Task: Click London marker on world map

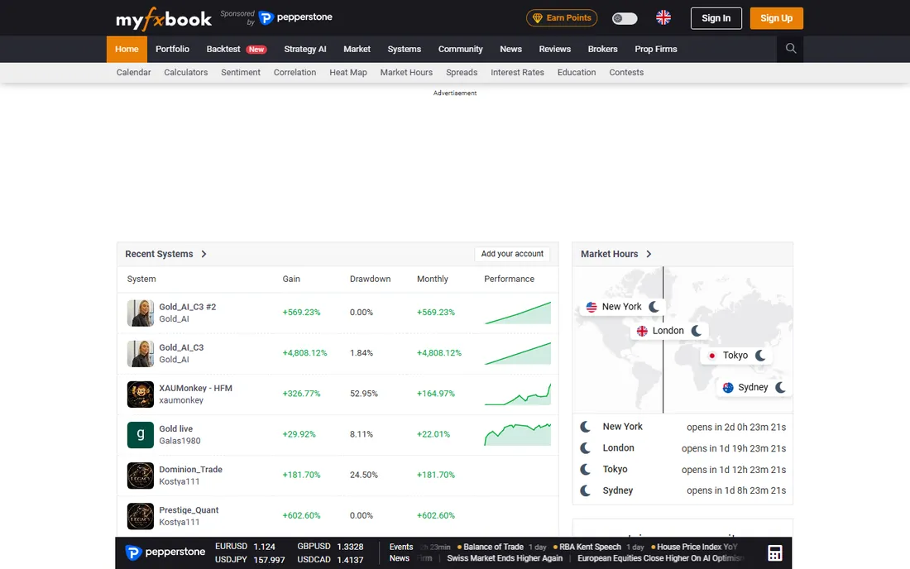Action: pos(668,331)
